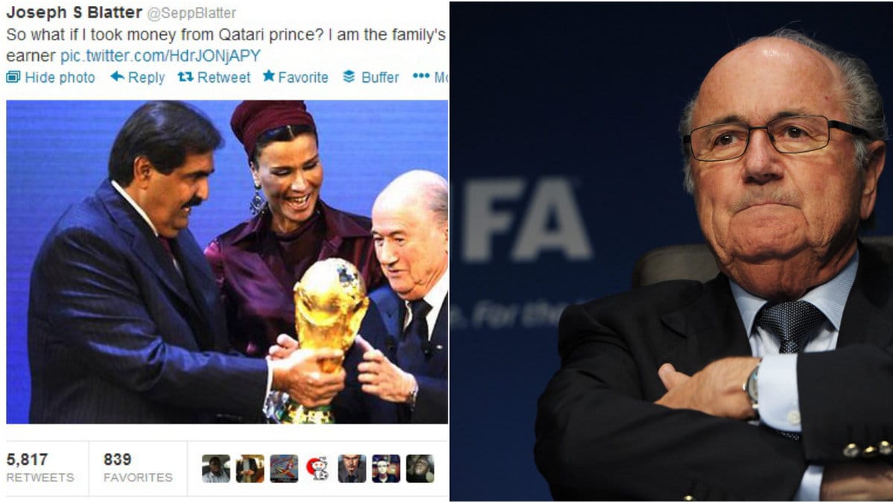893x503 pixels.
Task: Click the @SeppBlatter handle
Action: pos(191,13)
